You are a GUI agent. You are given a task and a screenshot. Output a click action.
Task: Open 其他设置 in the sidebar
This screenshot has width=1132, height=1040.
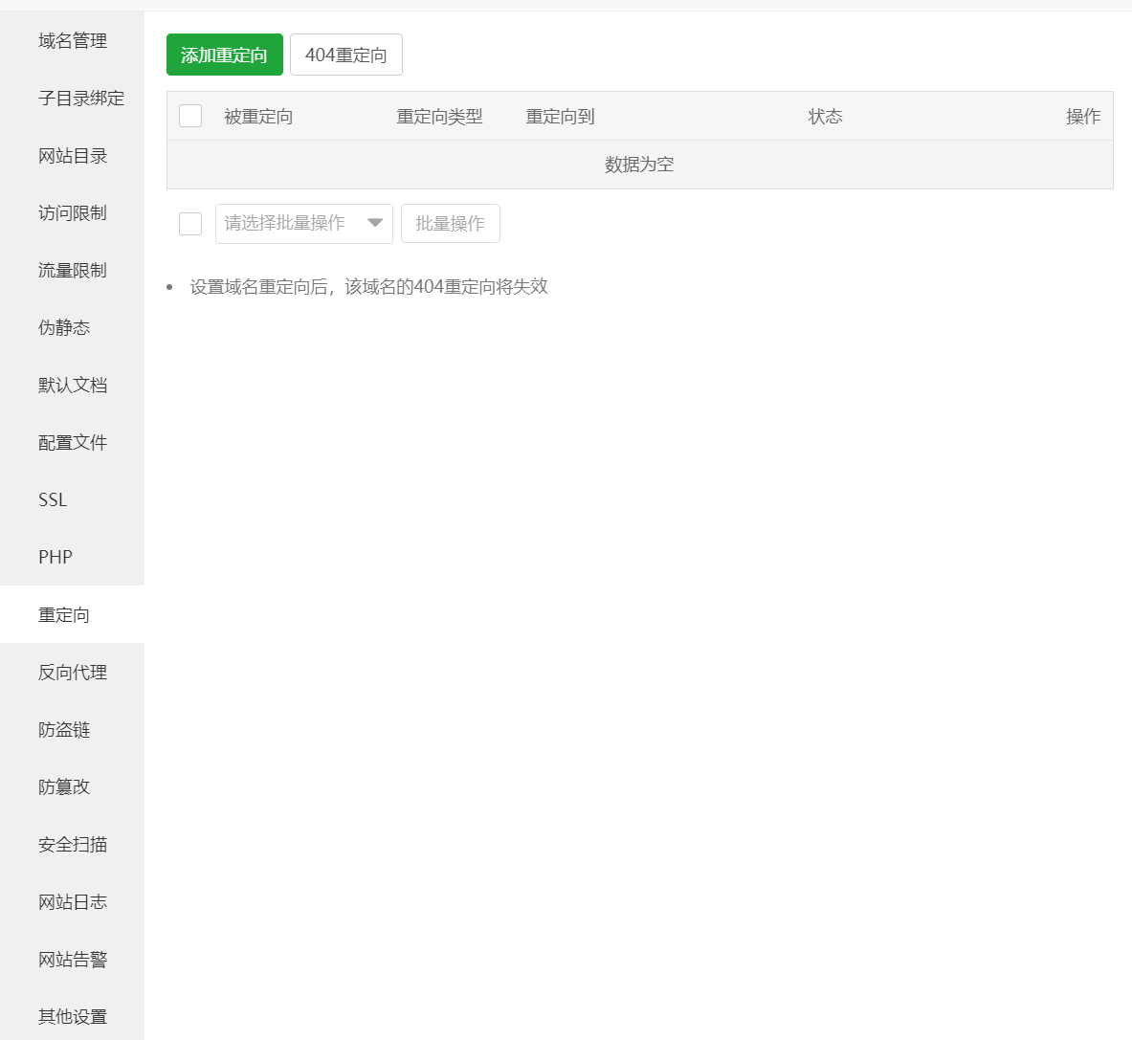(72, 1016)
